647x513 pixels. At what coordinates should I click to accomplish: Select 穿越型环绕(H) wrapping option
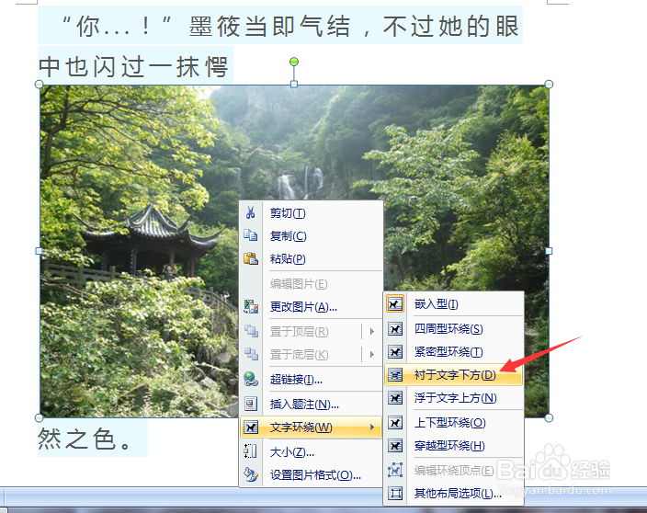pyautogui.click(x=454, y=446)
